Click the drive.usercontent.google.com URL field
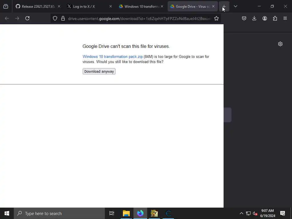 tap(139, 19)
